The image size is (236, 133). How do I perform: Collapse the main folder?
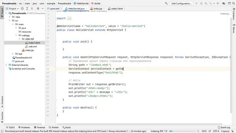pos(13,24)
